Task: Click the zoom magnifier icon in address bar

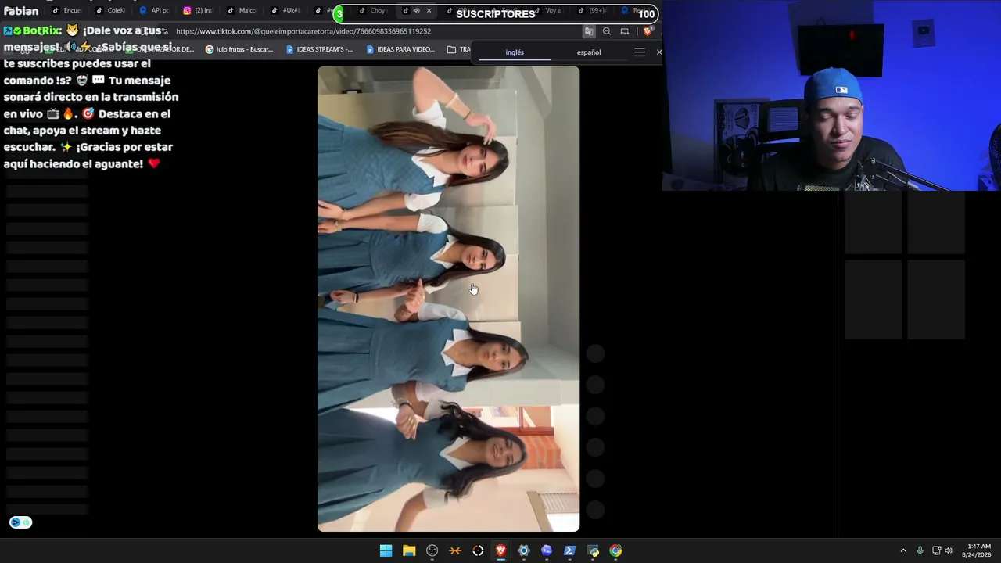Action: coord(607,31)
